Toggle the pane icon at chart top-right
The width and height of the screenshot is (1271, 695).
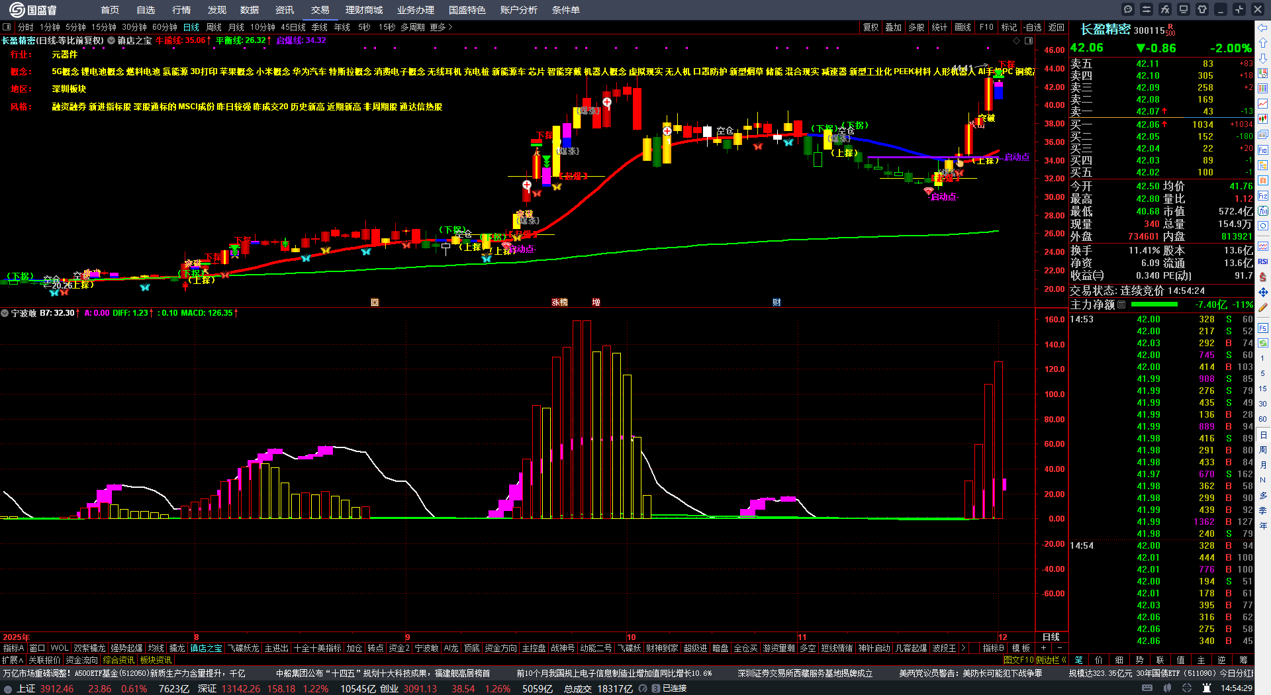coord(1029,40)
